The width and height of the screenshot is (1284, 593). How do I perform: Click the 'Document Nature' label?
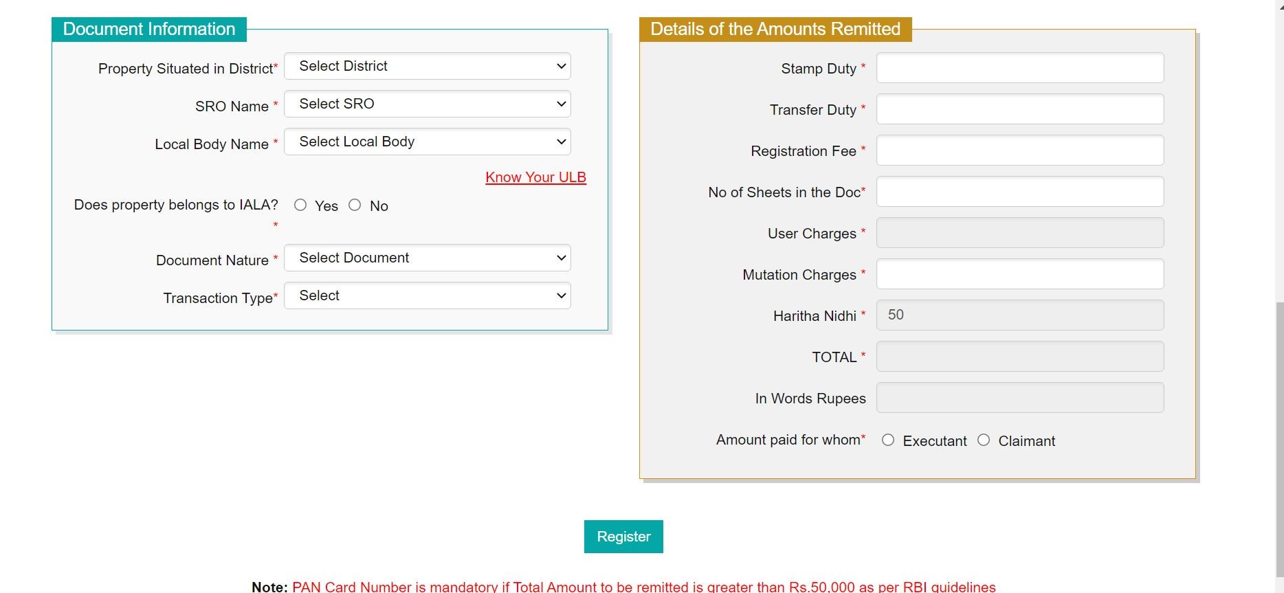(x=212, y=260)
